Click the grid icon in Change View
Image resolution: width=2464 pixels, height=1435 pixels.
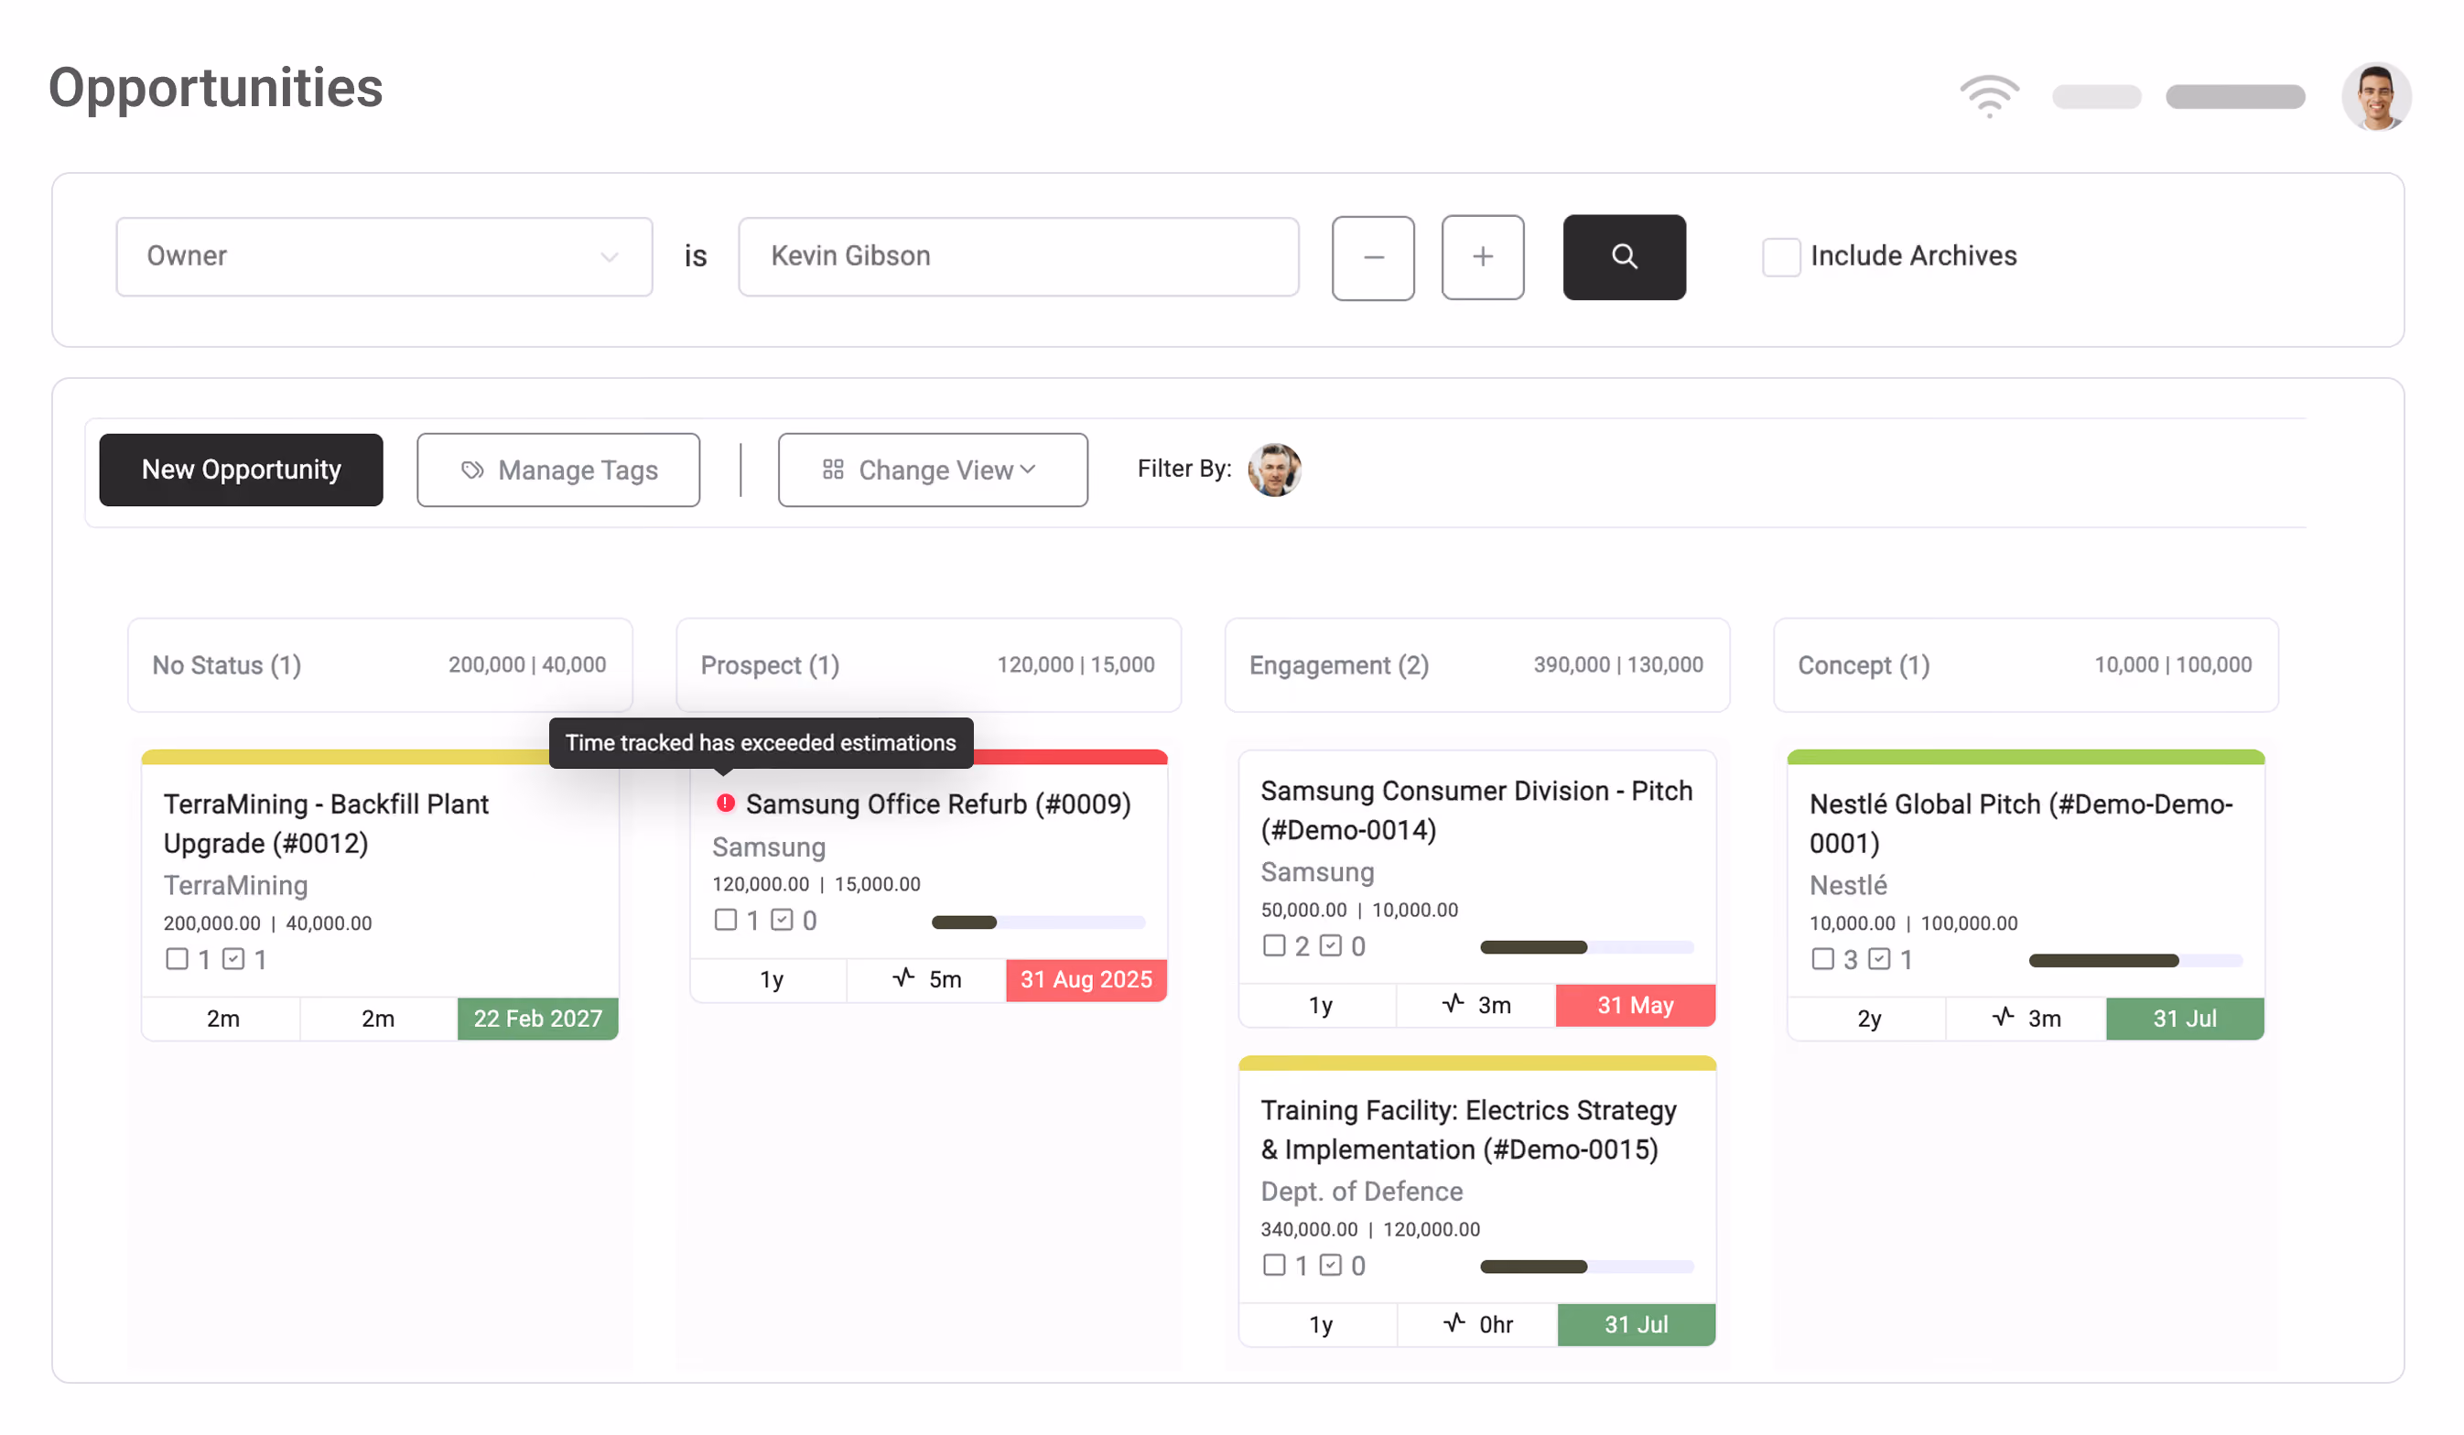coord(833,470)
